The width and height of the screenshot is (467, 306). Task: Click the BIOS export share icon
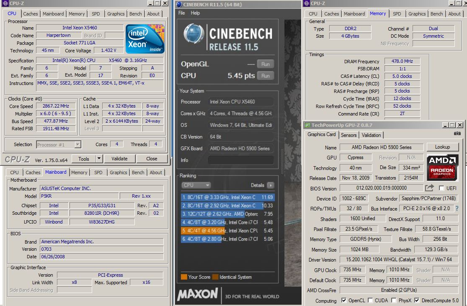click(429, 188)
